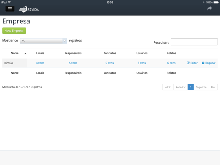Open 4 Itens under Locais

coord(40,63)
